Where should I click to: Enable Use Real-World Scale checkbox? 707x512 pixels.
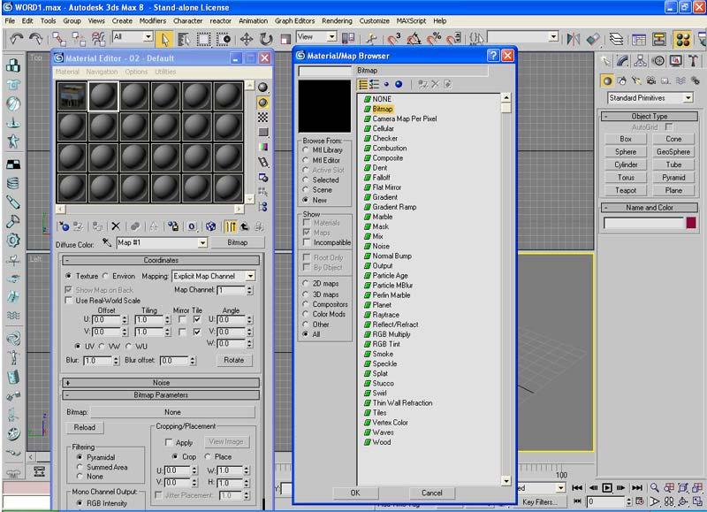coord(69,301)
